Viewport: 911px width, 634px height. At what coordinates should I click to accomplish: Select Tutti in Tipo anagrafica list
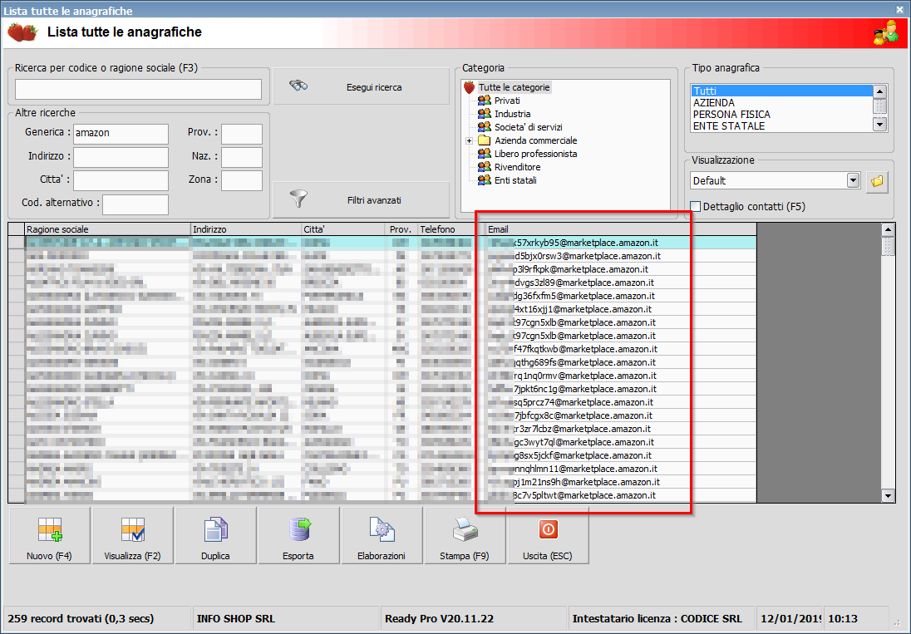[x=781, y=91]
